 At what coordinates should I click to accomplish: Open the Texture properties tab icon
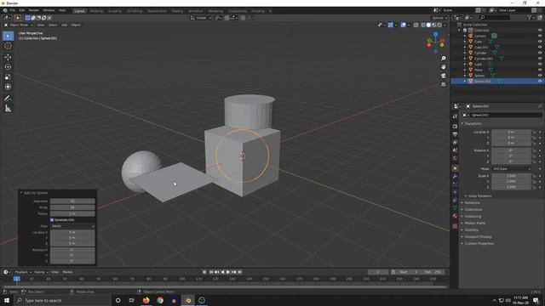coord(455,226)
